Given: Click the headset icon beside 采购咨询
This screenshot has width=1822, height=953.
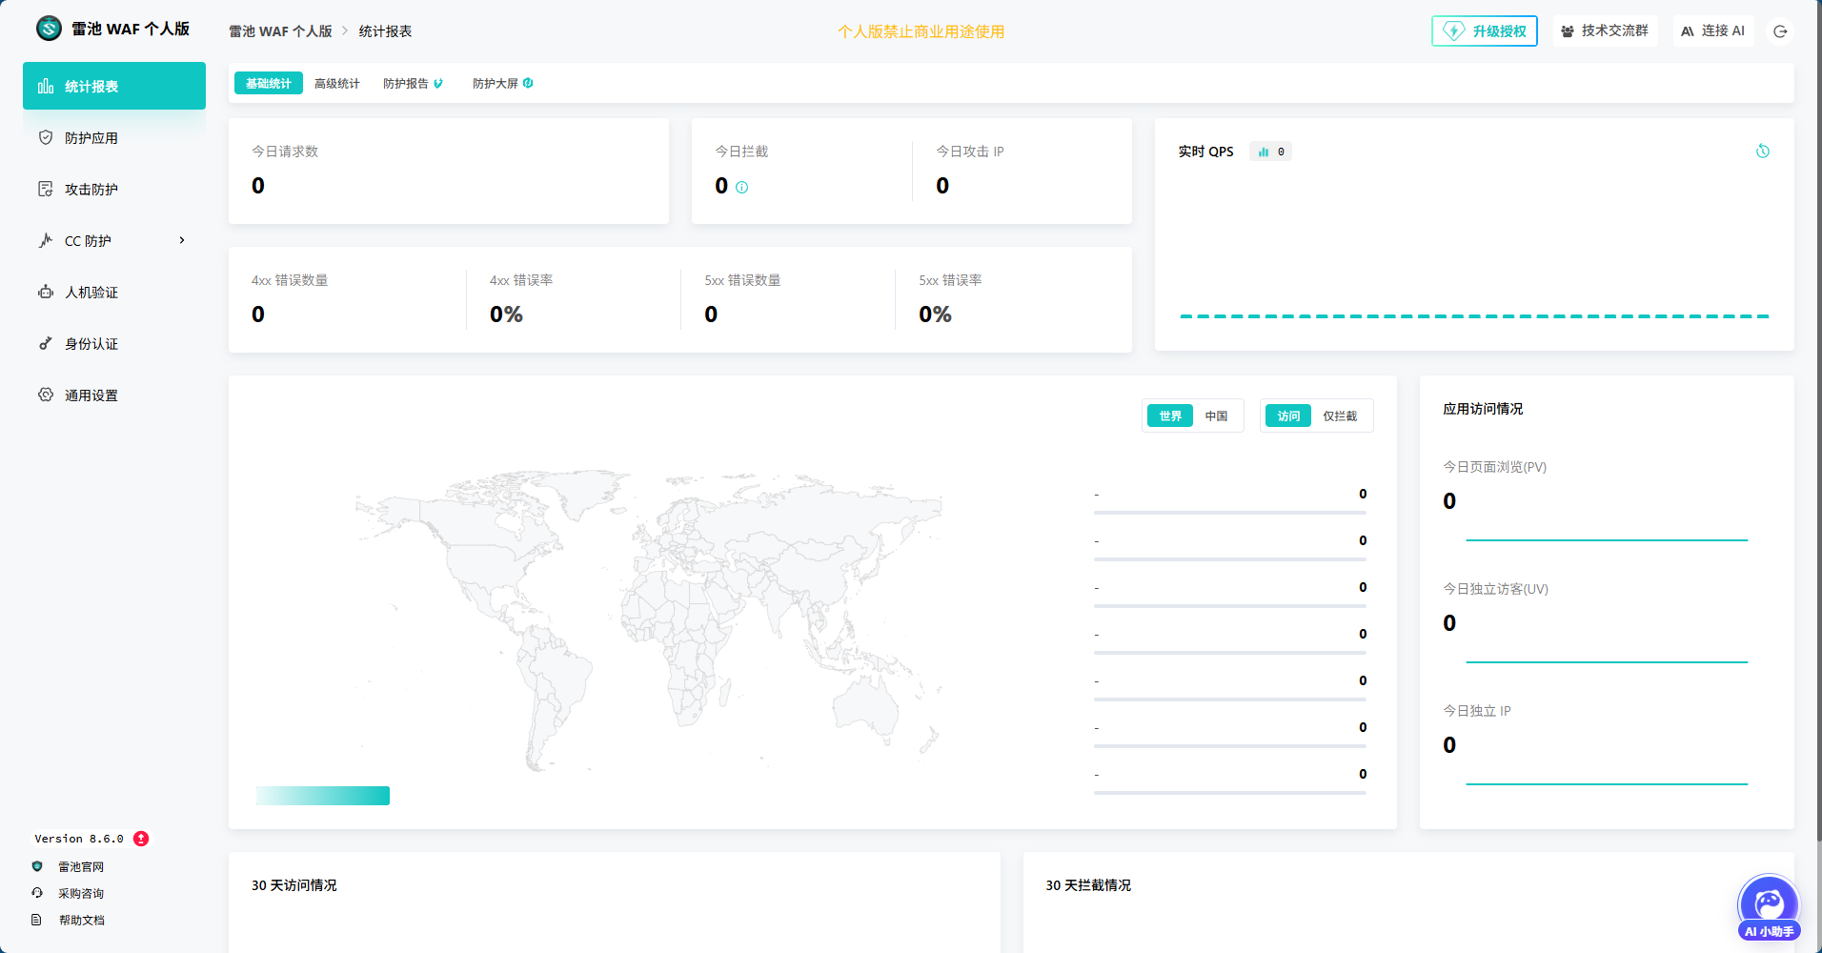Looking at the screenshot, I should [37, 893].
